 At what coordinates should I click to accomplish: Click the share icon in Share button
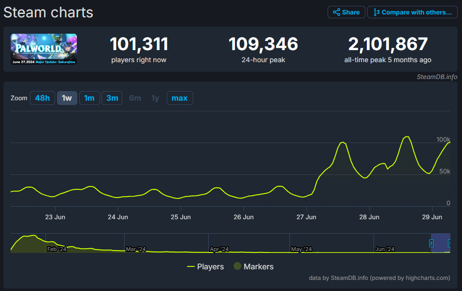pyautogui.click(x=336, y=13)
